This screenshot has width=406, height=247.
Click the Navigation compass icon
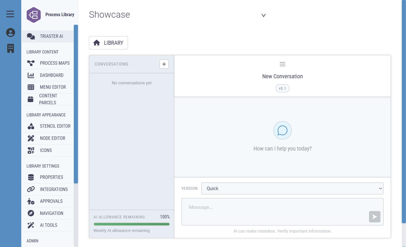click(x=31, y=213)
